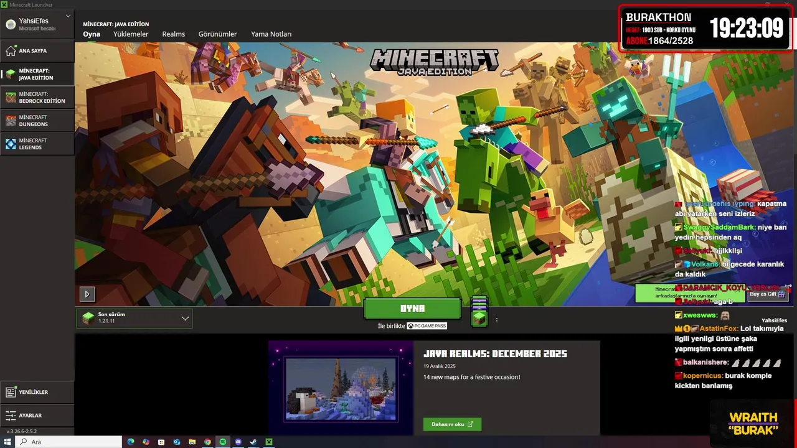Click the Minecraft Launcher taskbar icon
This screenshot has width=797, height=448.
tap(269, 442)
